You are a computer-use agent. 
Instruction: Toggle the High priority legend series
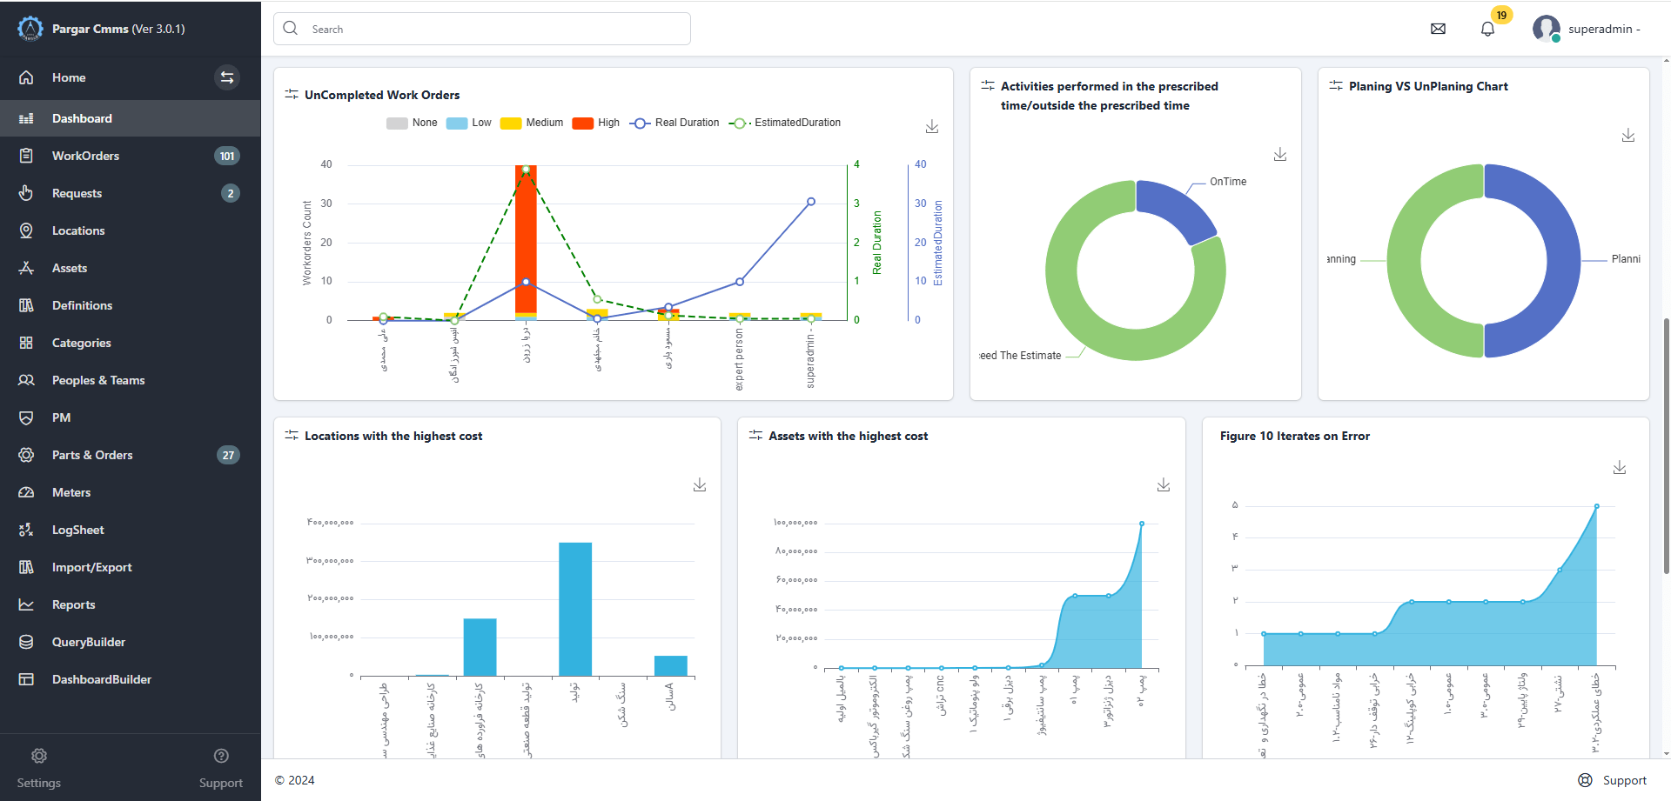pyautogui.click(x=596, y=123)
